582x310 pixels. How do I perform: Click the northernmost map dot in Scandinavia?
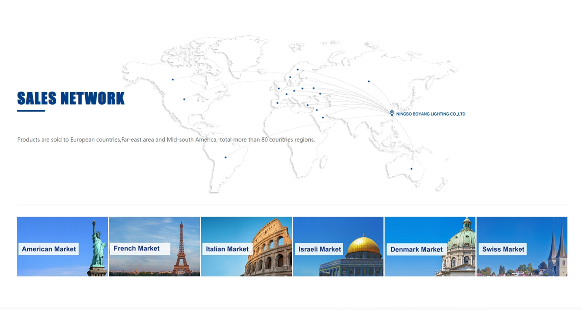point(298,70)
